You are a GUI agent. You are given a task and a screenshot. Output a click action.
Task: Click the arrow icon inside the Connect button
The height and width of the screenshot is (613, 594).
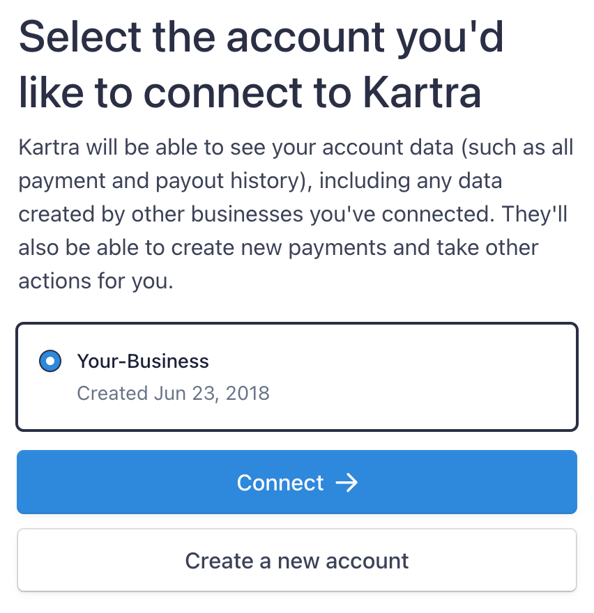tap(347, 482)
